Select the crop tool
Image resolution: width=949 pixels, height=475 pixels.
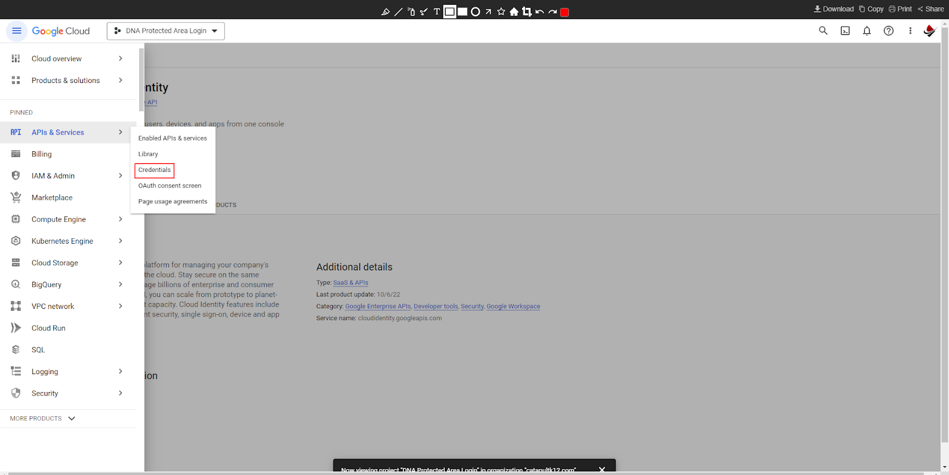pos(527,12)
